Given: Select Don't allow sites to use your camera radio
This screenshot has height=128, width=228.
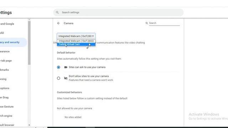Looking at the screenshot, I should 58,78.
